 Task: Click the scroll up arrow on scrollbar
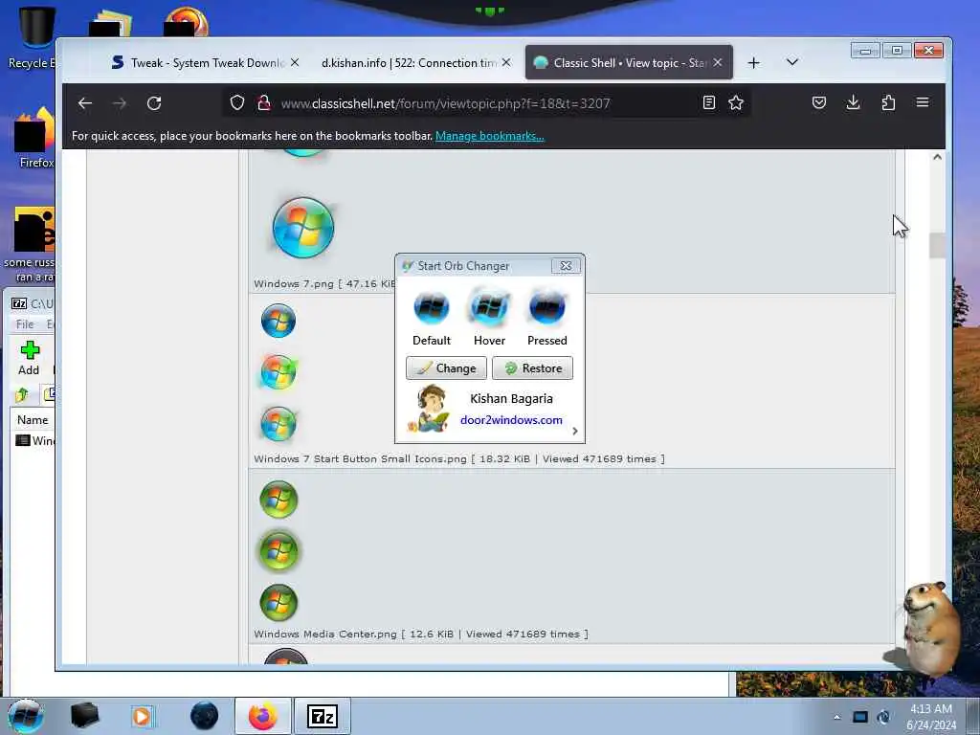pyautogui.click(x=937, y=157)
